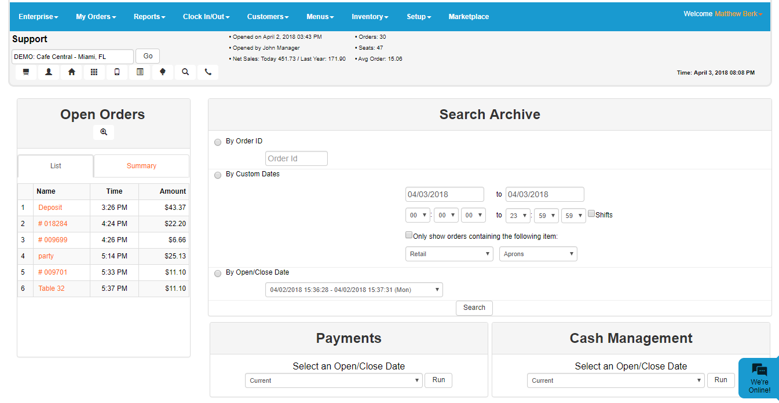This screenshot has height=403, width=779.
Task: Toggle the Shifts checkbox
Action: click(591, 214)
